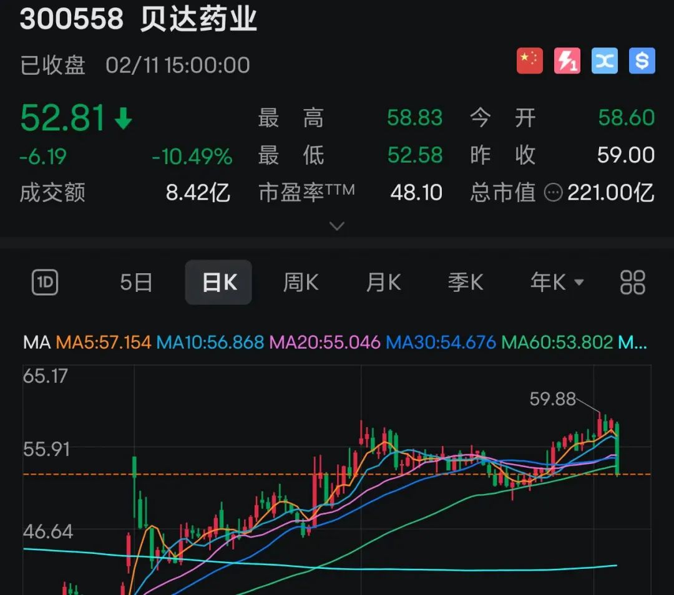Tap the MA5:57.154 indicator label
The height and width of the screenshot is (595, 674).
(x=104, y=342)
